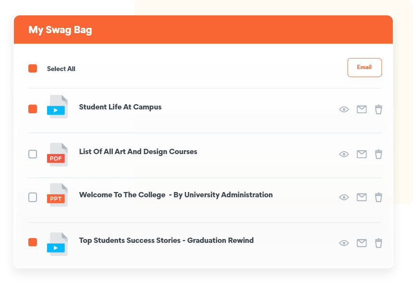This screenshot has width=413, height=288.
Task: Preview List Of All Art And Design Courses
Action: pyautogui.click(x=344, y=154)
